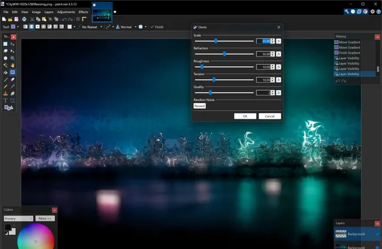Select the Pencil tool
The height and width of the screenshot is (249, 382).
pyautogui.click(x=5, y=86)
